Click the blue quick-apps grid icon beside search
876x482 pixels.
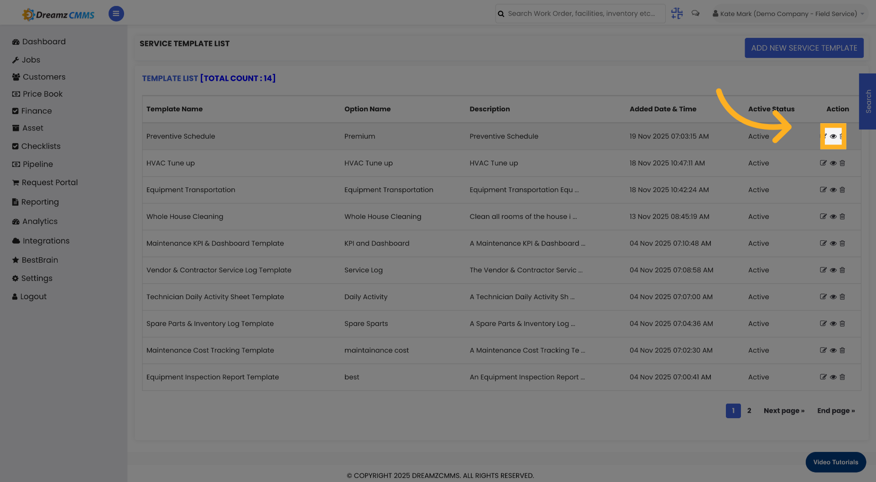(677, 13)
